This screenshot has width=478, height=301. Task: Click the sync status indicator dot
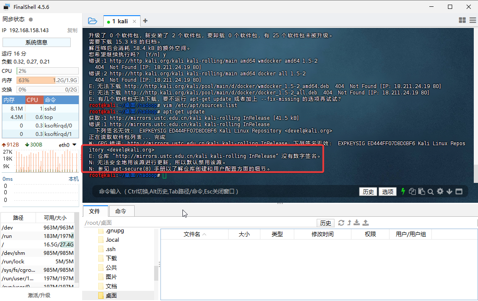click(30, 19)
